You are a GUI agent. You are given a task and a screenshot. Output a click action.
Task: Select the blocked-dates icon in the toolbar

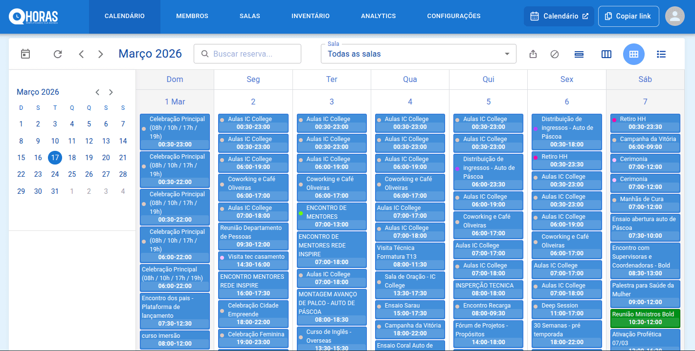click(554, 54)
